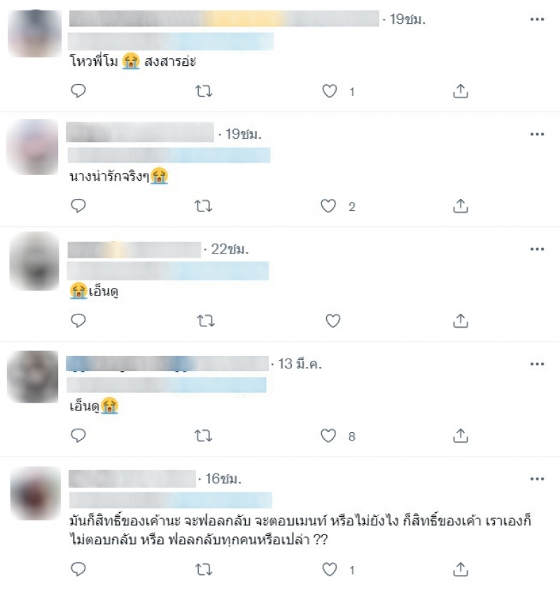This screenshot has height=589, width=560.
Task: Like the เอ็นดู tweet posted 22ชม. ago
Action: 333,321
